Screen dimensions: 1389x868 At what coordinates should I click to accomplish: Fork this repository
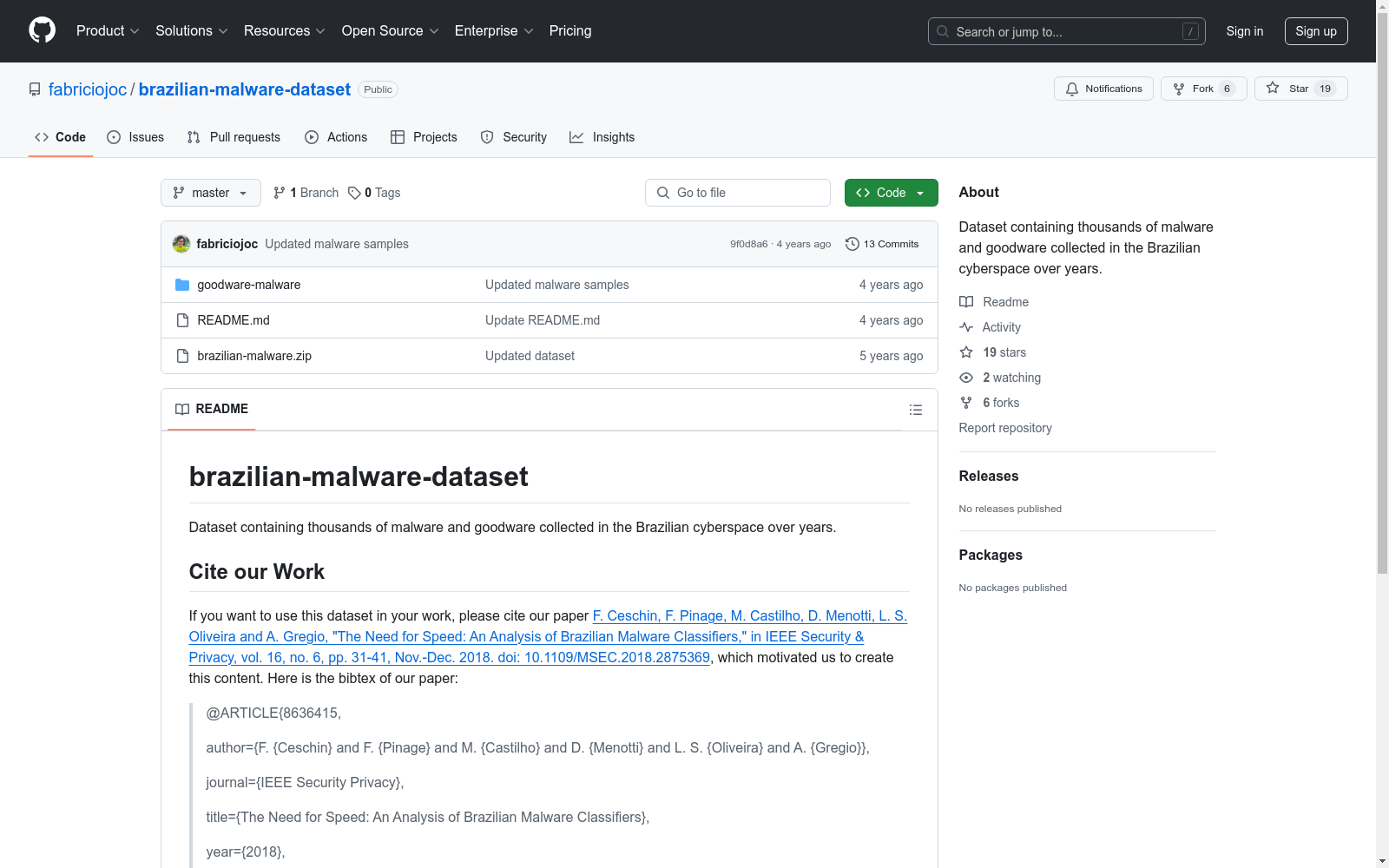[1203, 89]
